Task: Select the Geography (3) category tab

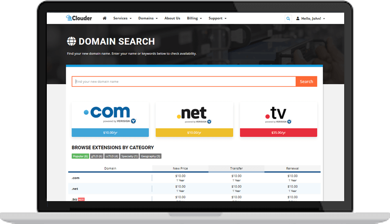Action: (x=151, y=156)
